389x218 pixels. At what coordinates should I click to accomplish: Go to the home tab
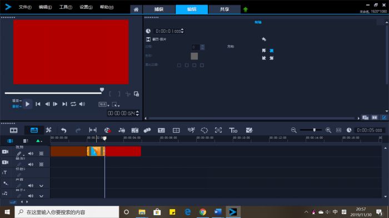coord(136,9)
